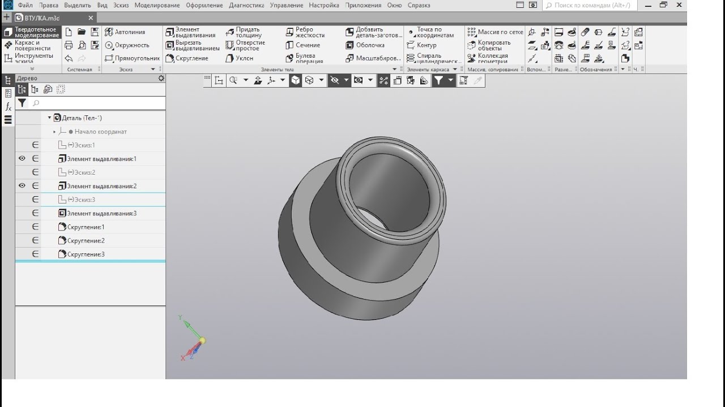Choose Массив по сетке command

click(x=495, y=32)
